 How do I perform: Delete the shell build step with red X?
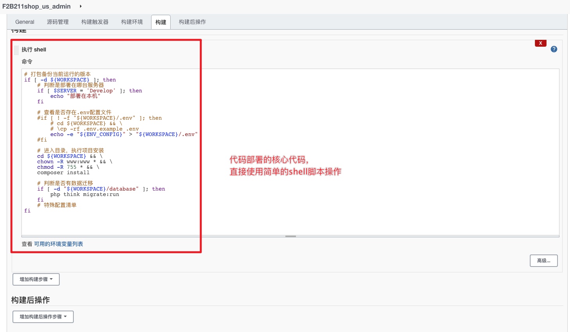pos(540,43)
